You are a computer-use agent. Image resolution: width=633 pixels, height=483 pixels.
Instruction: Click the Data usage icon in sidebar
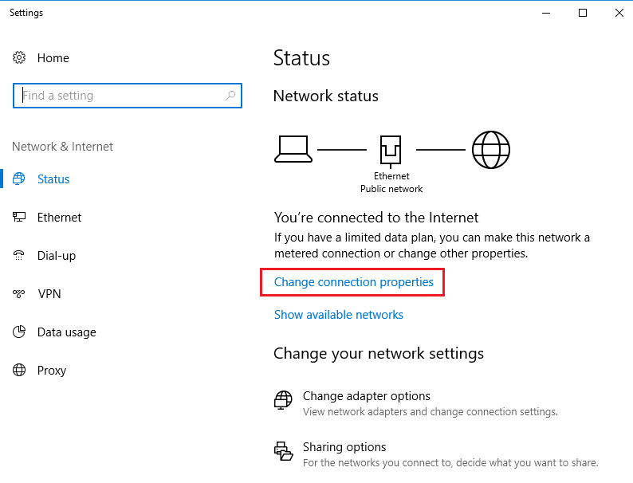pyautogui.click(x=19, y=332)
